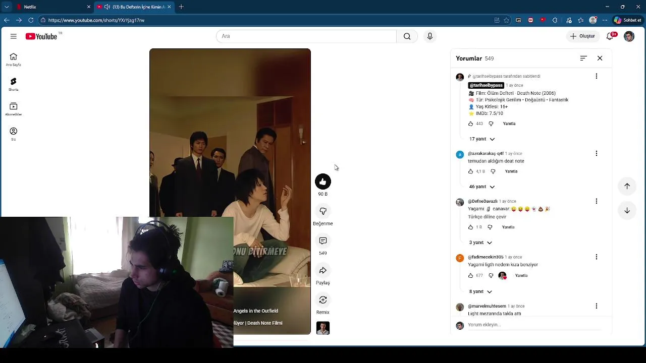Like the @DefneDavazlı comment
This screenshot has height=363, width=646.
tap(471, 227)
